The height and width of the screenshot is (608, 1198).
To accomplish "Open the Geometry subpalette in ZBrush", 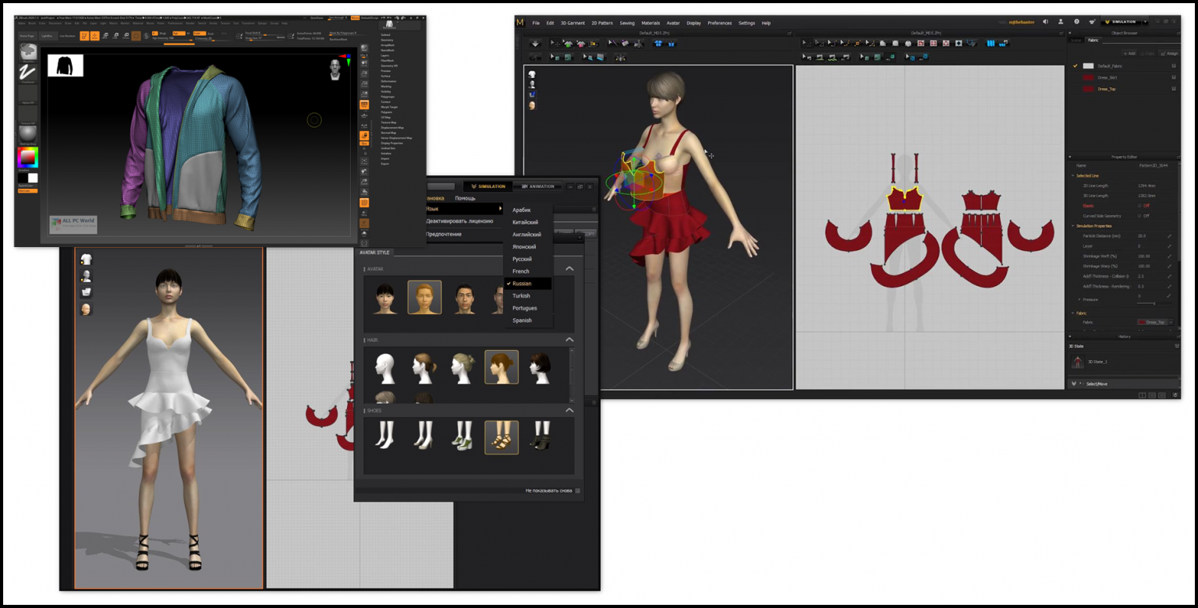I will click(387, 40).
